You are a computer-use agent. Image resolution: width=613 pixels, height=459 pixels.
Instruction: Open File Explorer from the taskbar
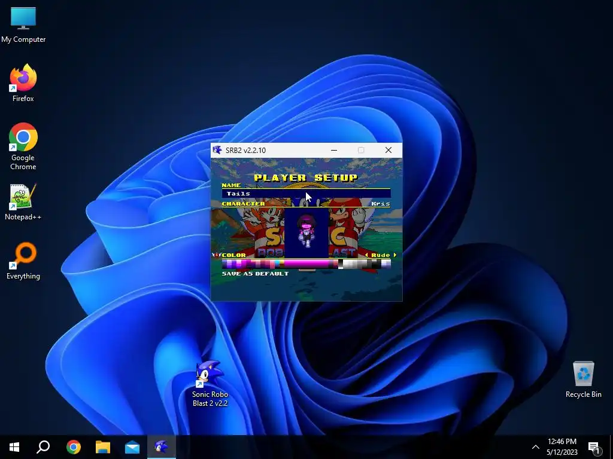tap(103, 447)
